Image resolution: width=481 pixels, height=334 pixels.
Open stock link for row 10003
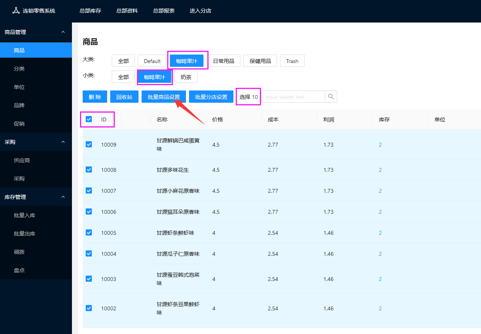pyautogui.click(x=380, y=279)
